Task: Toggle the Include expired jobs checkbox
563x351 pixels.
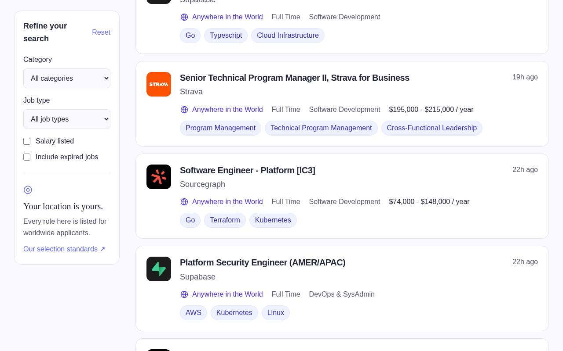Action: coord(27,157)
